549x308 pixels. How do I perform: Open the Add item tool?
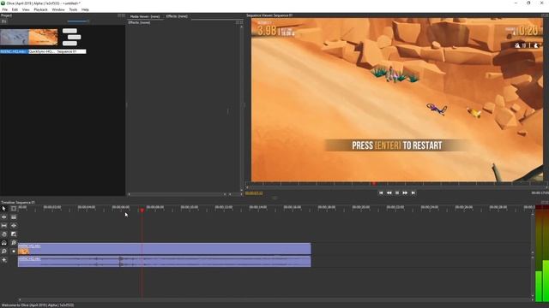tap(3, 260)
